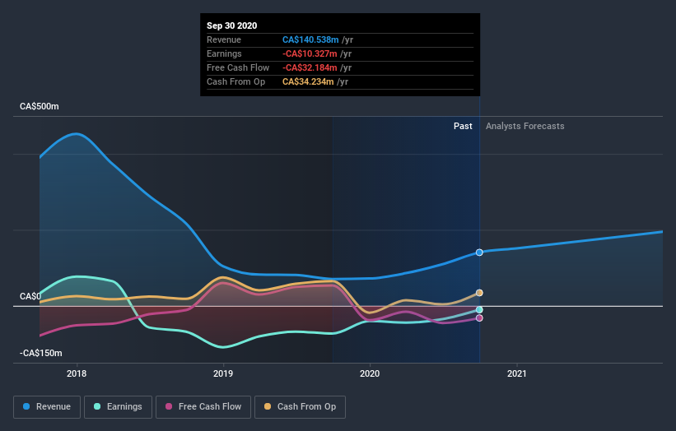Viewport: 676px width, 431px height.
Task: Click the CA$0 axis label
Action: click(x=30, y=296)
